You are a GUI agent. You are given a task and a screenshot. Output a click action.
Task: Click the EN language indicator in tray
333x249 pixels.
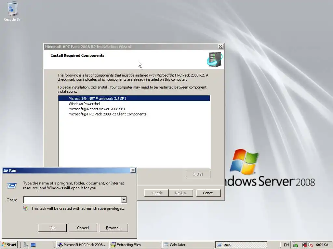(x=286, y=245)
